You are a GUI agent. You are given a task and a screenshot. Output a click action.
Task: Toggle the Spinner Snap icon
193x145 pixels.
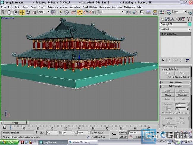click(92, 12)
